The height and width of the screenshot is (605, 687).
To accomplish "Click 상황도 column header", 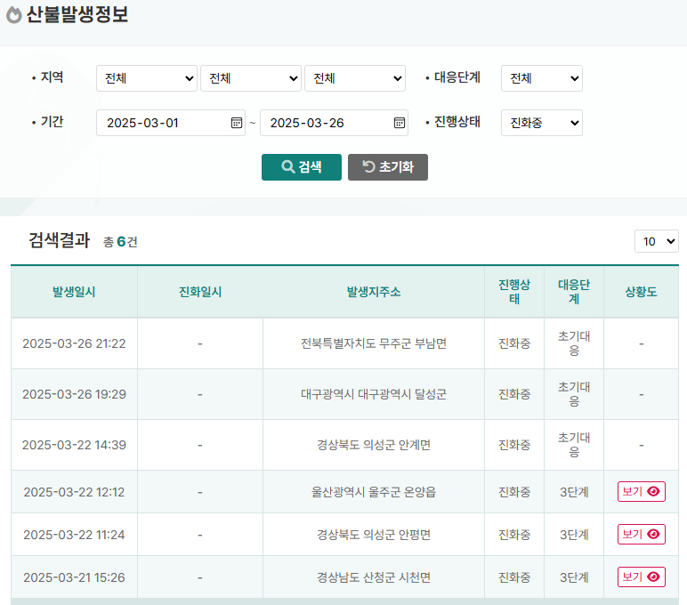I will point(641,292).
